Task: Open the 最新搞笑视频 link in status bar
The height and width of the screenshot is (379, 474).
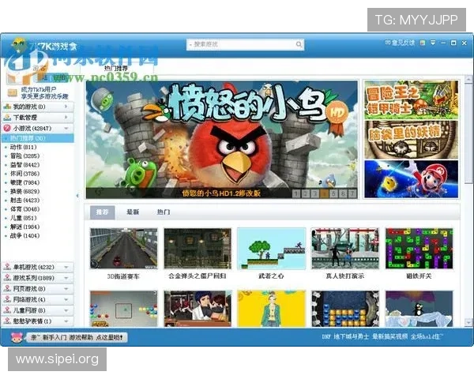Action: [389, 336]
